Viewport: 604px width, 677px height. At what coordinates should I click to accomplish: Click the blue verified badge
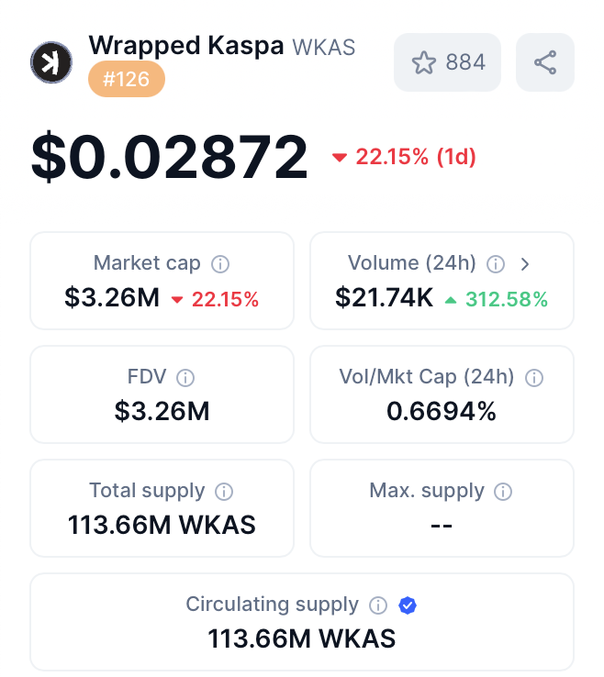[408, 605]
